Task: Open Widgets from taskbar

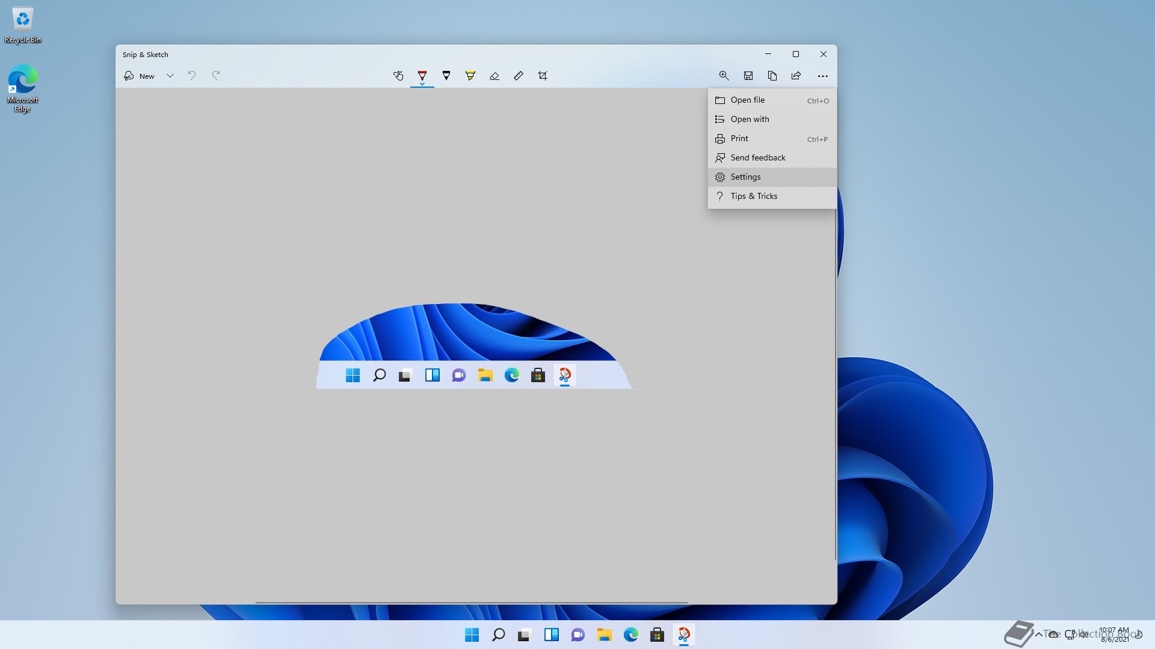Action: [x=552, y=635]
